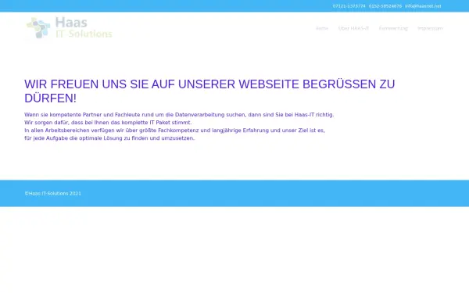
Task: Click the line "Wenn sie kompetente Partner und Fachleute"
Action: (179, 115)
